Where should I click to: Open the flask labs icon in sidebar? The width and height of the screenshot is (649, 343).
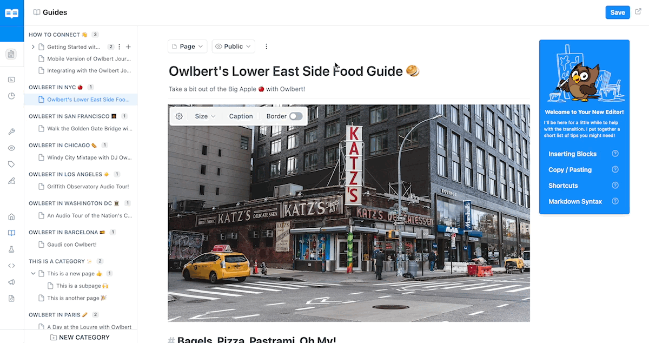click(x=11, y=249)
